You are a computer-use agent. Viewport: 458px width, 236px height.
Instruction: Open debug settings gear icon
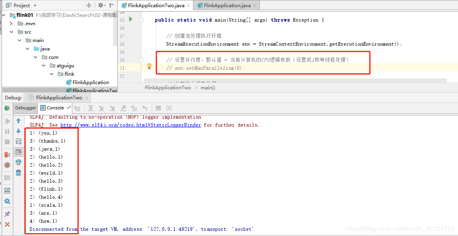(7, 201)
